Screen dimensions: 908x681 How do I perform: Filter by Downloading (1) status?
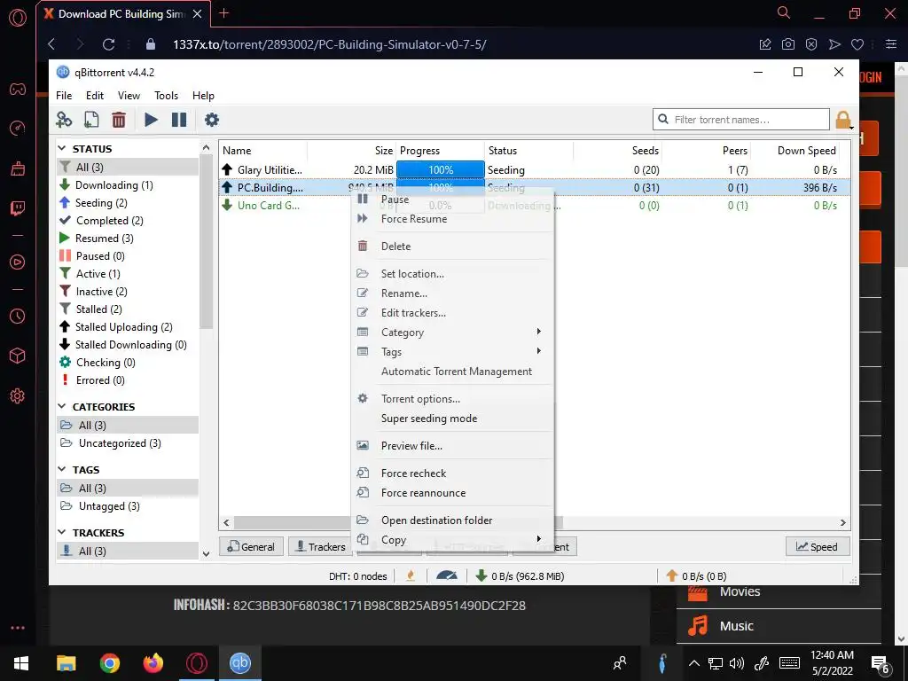point(128,184)
